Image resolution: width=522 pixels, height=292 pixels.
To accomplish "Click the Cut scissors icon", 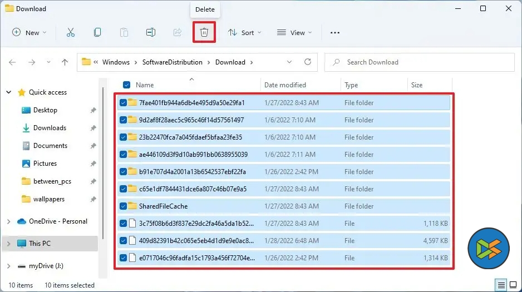I will 70,32.
